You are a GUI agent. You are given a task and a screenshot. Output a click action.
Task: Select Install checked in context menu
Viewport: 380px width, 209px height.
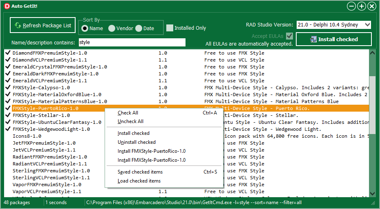point(164,133)
